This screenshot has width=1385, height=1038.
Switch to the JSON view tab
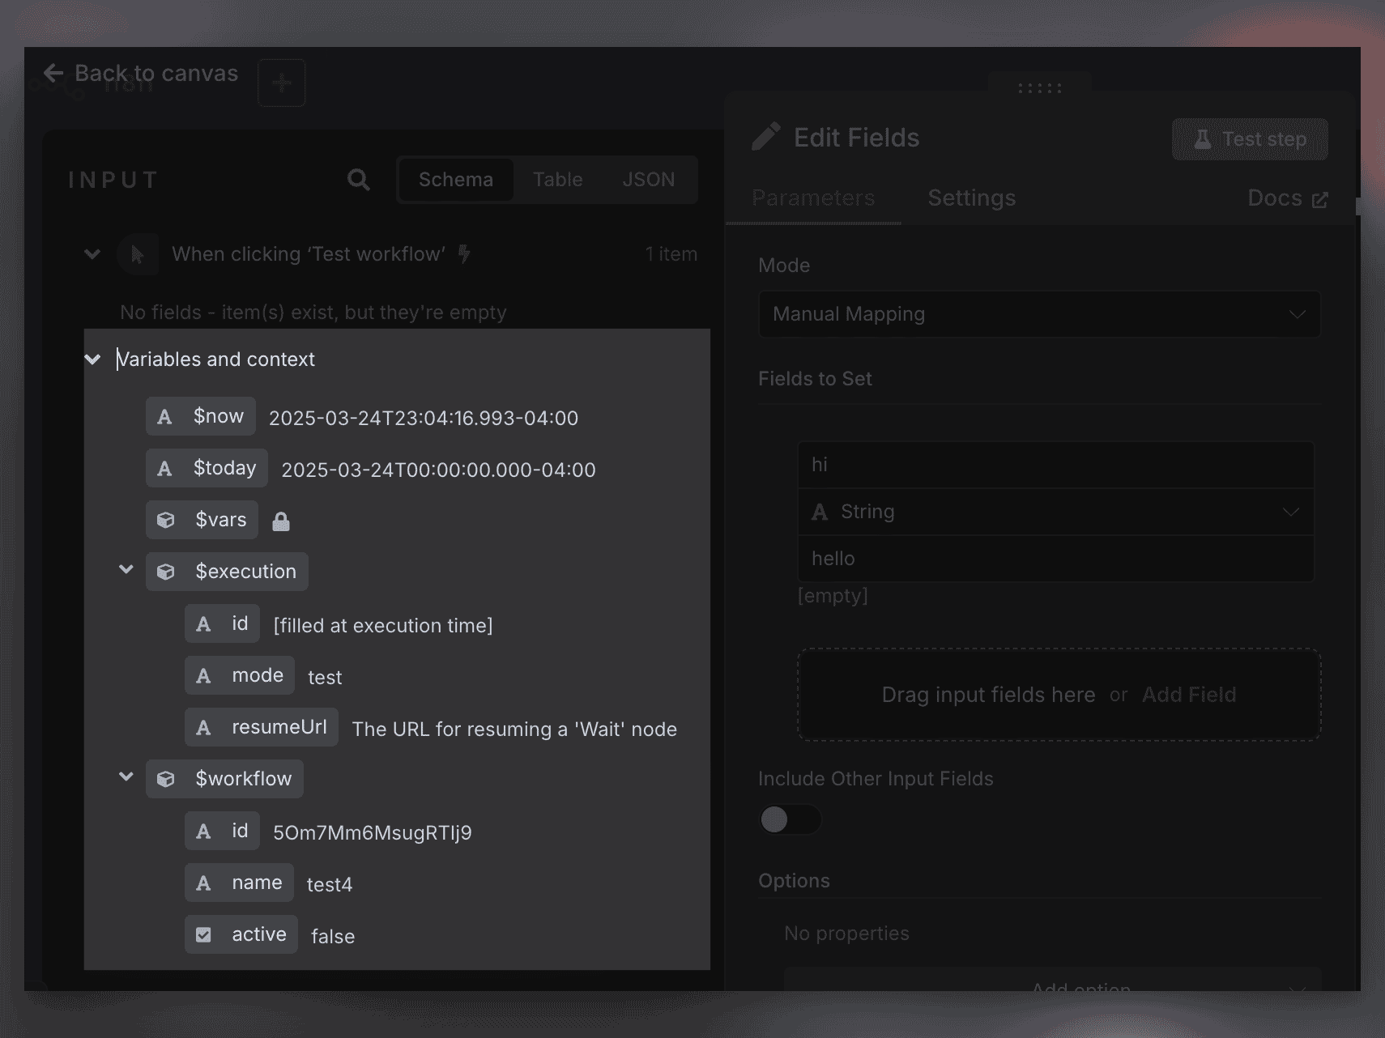click(649, 179)
